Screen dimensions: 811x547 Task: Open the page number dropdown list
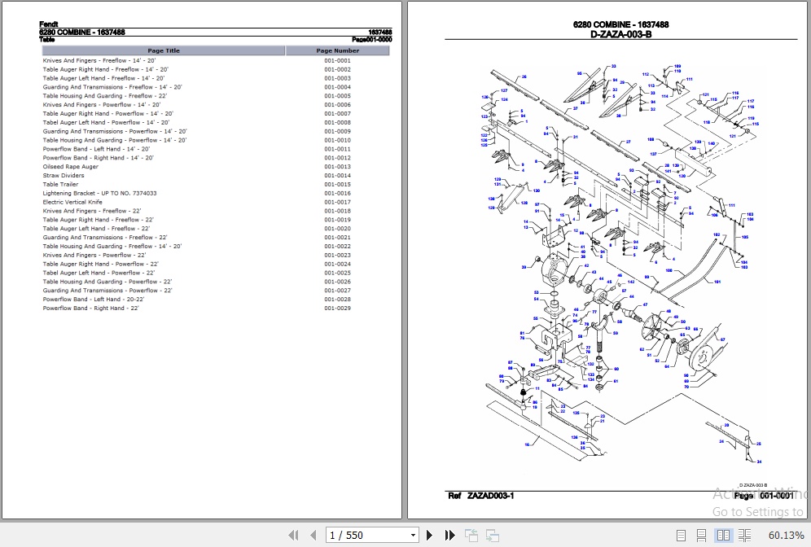tap(413, 535)
